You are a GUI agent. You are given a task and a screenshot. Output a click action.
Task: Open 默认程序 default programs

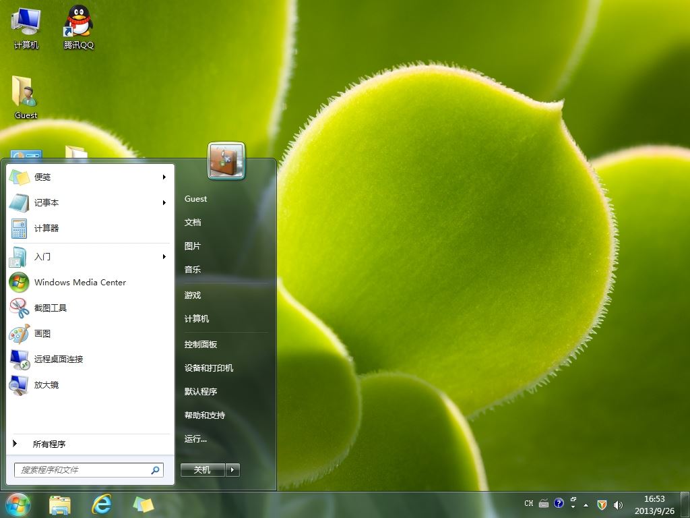point(201,392)
